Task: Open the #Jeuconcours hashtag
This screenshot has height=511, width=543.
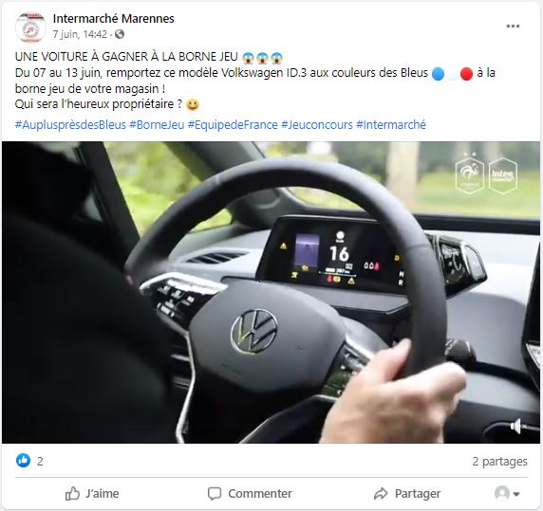Action: coord(317,124)
